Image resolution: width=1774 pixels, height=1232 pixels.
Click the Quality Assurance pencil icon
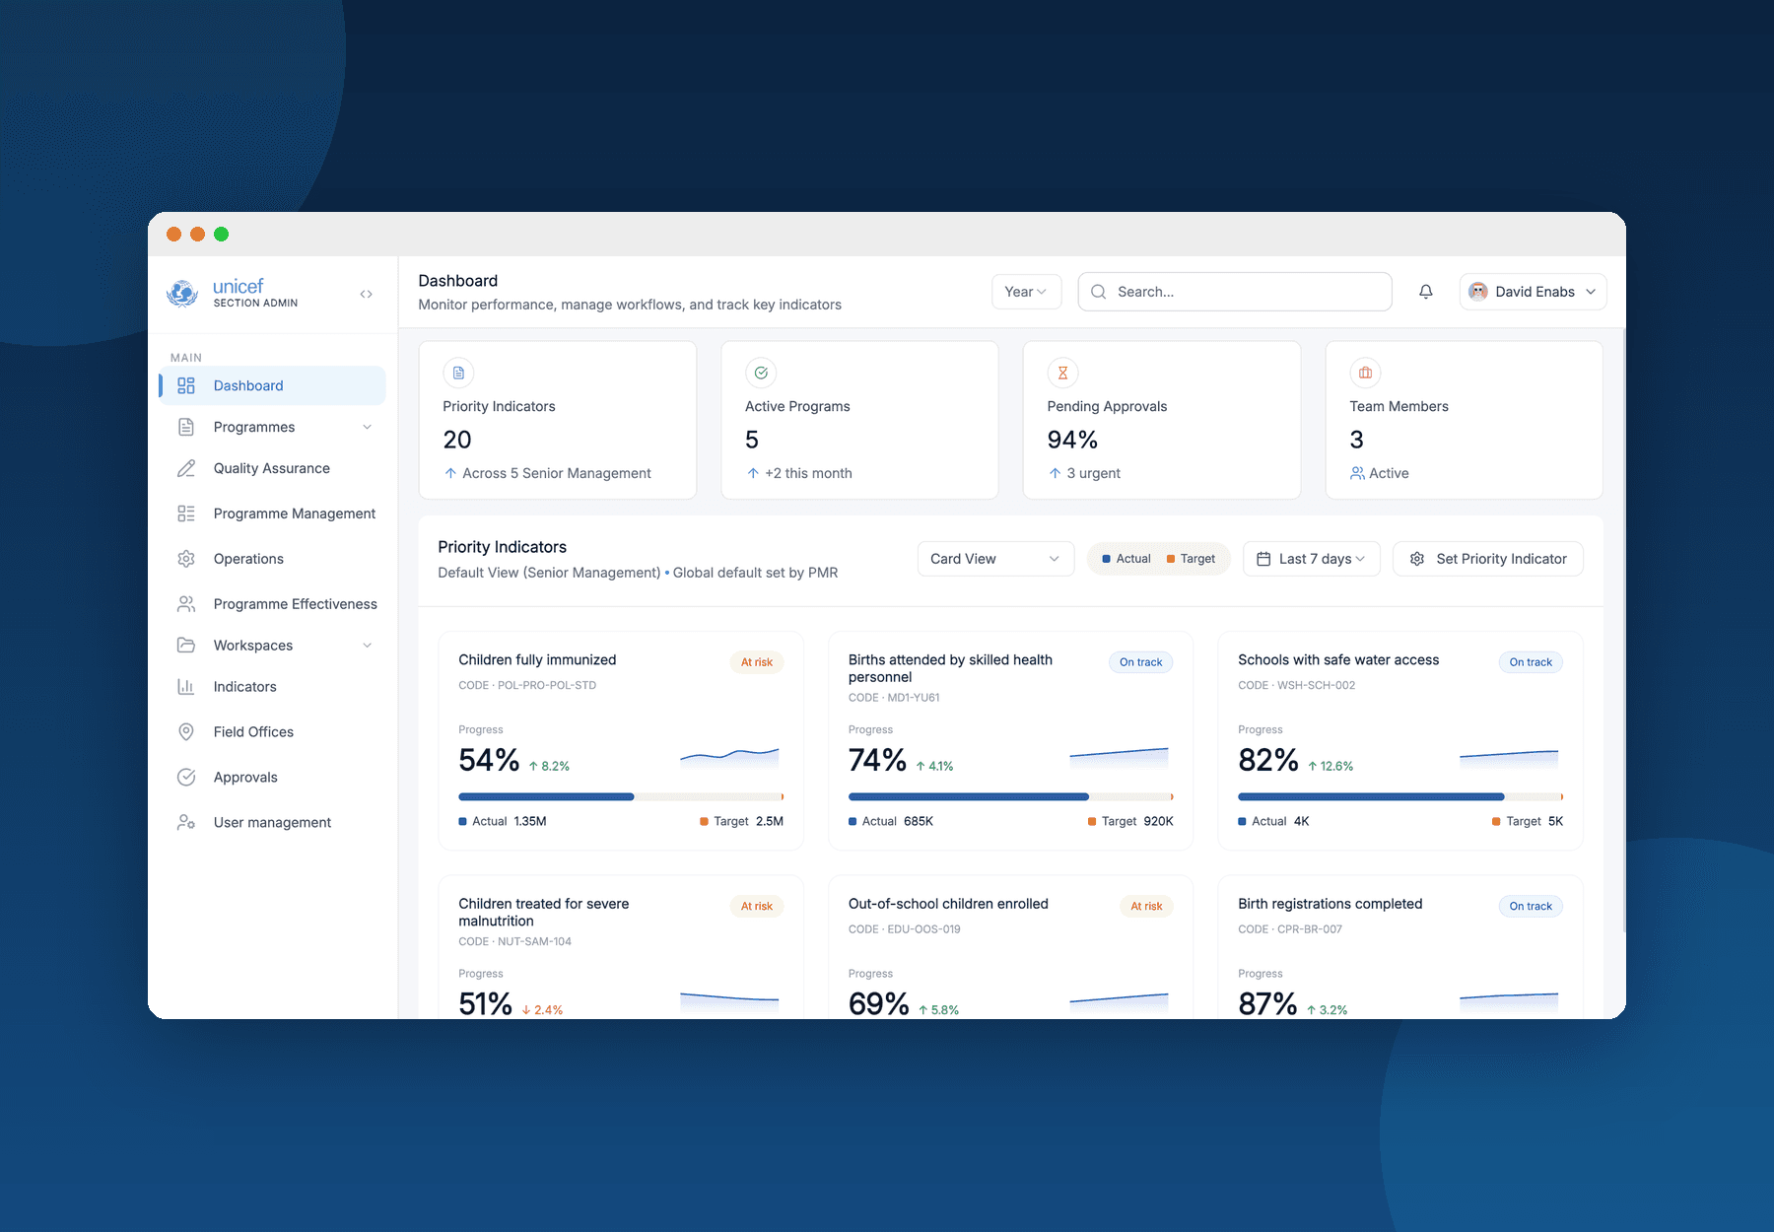click(186, 468)
